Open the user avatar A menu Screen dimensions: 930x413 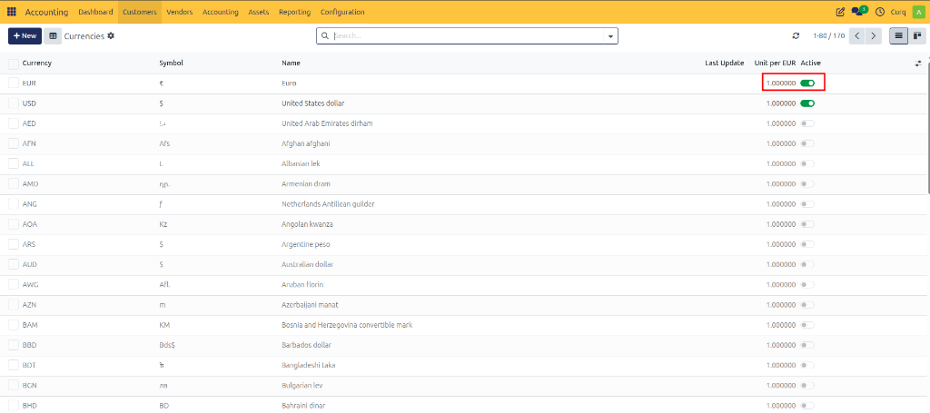point(918,12)
